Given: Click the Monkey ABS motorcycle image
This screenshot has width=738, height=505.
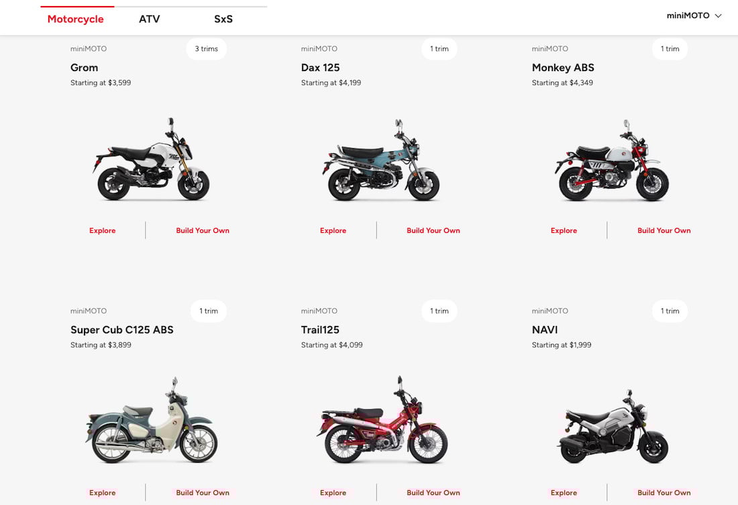Looking at the screenshot, I should 612,160.
